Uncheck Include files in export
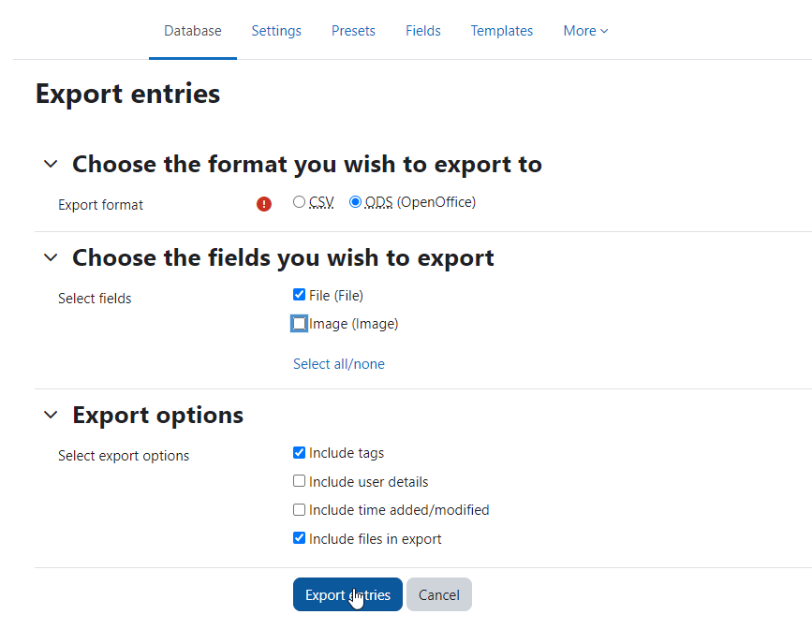 [x=299, y=538]
